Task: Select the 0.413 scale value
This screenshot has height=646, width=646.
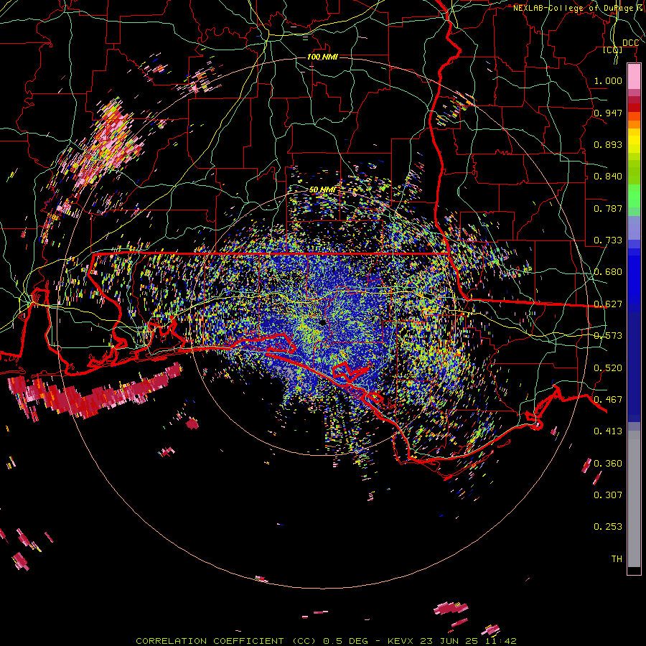Action: pyautogui.click(x=608, y=431)
